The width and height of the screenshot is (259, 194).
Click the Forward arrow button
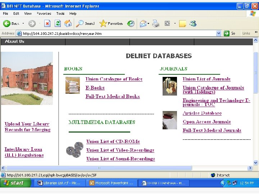coord(32,24)
